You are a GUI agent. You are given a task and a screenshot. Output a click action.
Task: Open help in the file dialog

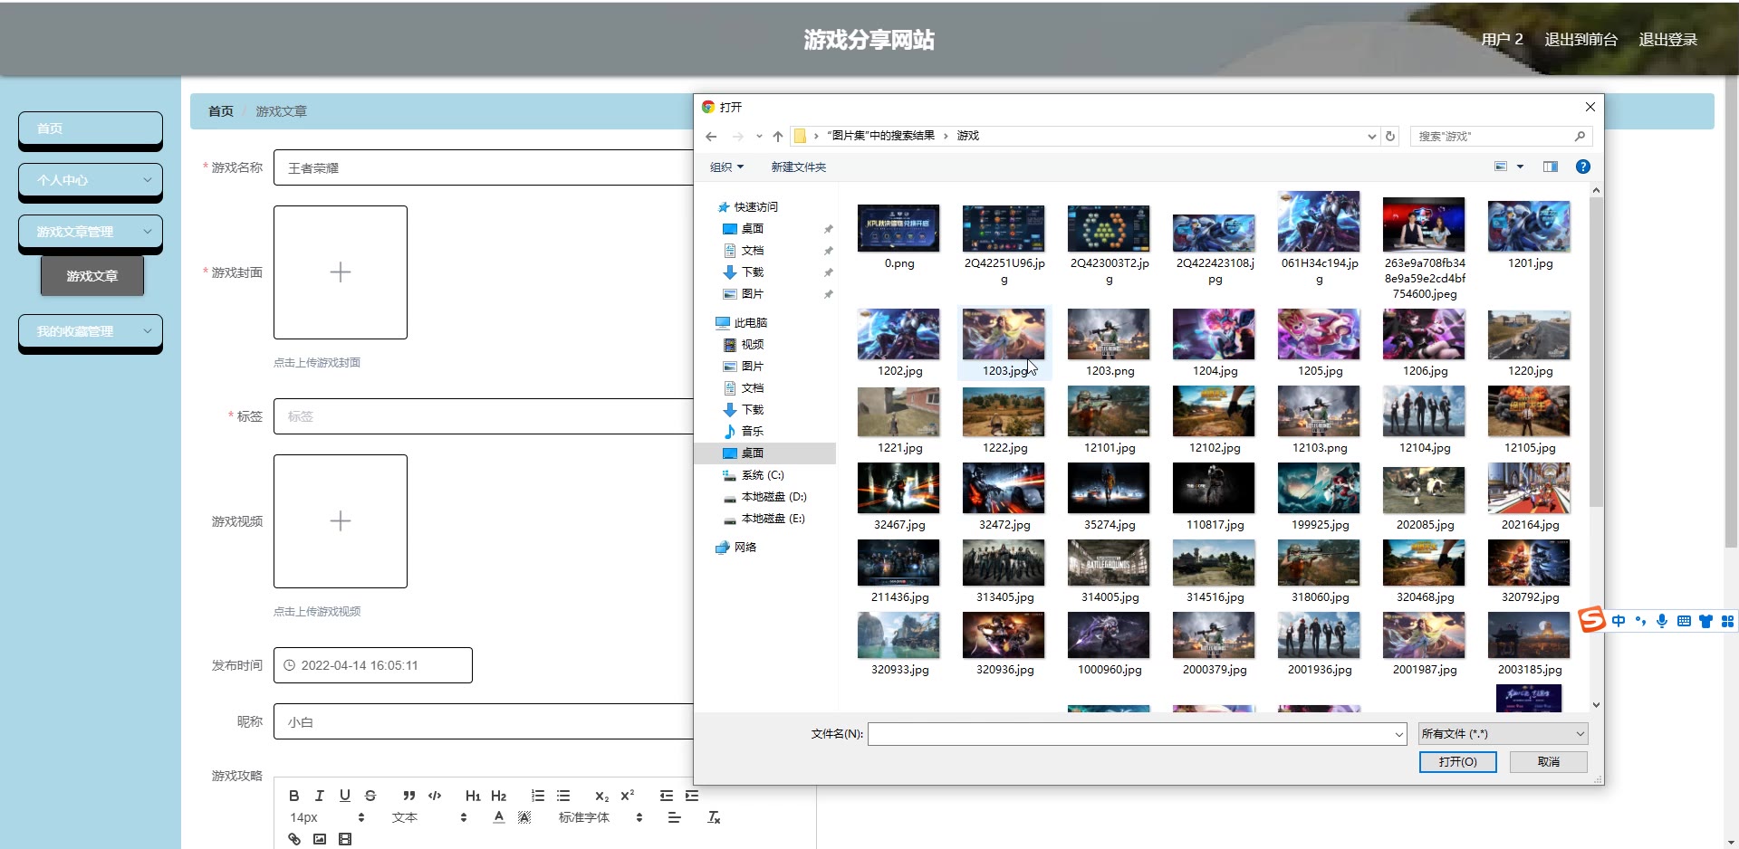[1582, 167]
